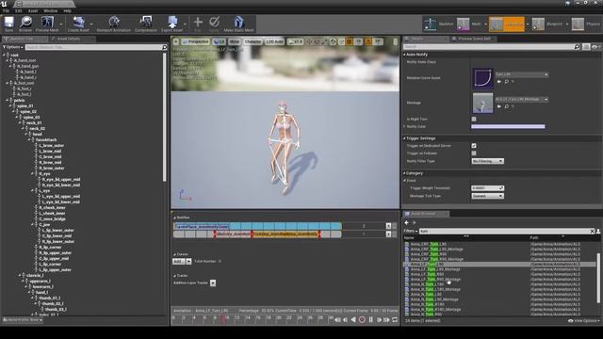Toggle playback loop button
This screenshot has width=603, height=339.
click(x=395, y=319)
